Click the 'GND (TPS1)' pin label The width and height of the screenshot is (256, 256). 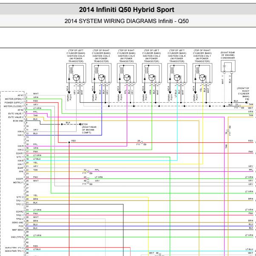(x=17, y=237)
